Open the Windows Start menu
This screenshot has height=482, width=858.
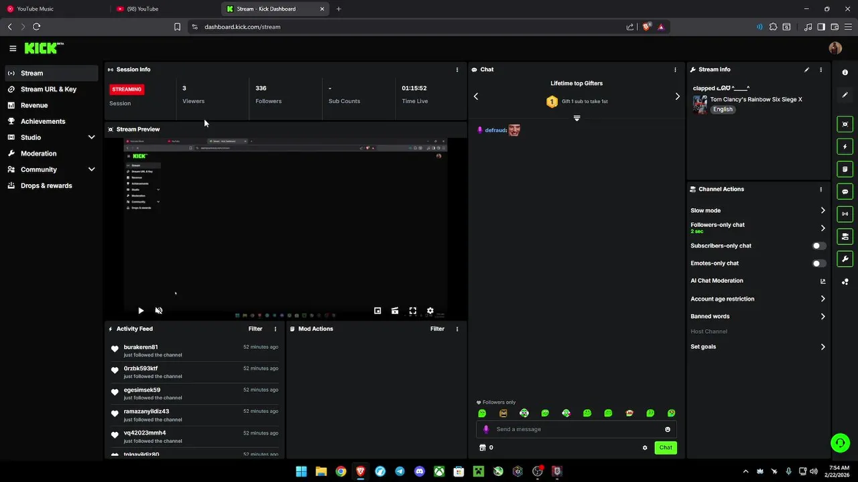point(302,471)
